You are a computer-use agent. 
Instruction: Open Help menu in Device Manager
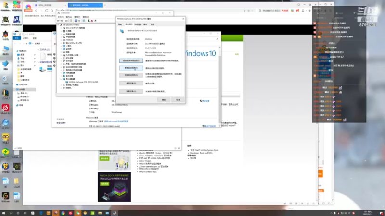click(86, 17)
